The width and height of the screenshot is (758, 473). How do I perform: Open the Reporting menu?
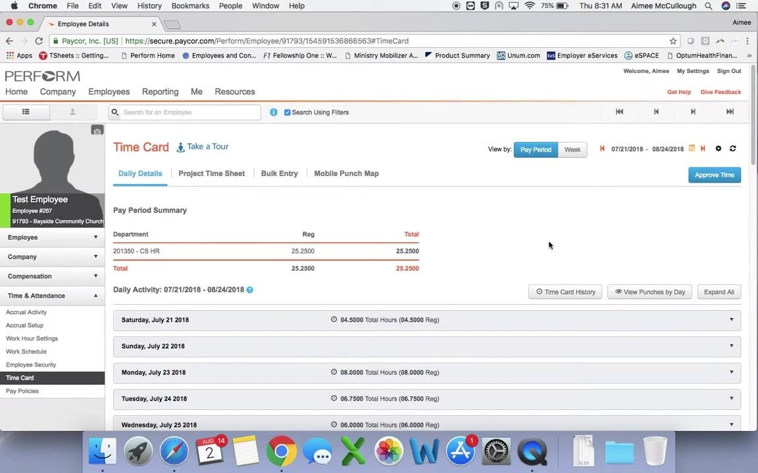click(x=160, y=92)
